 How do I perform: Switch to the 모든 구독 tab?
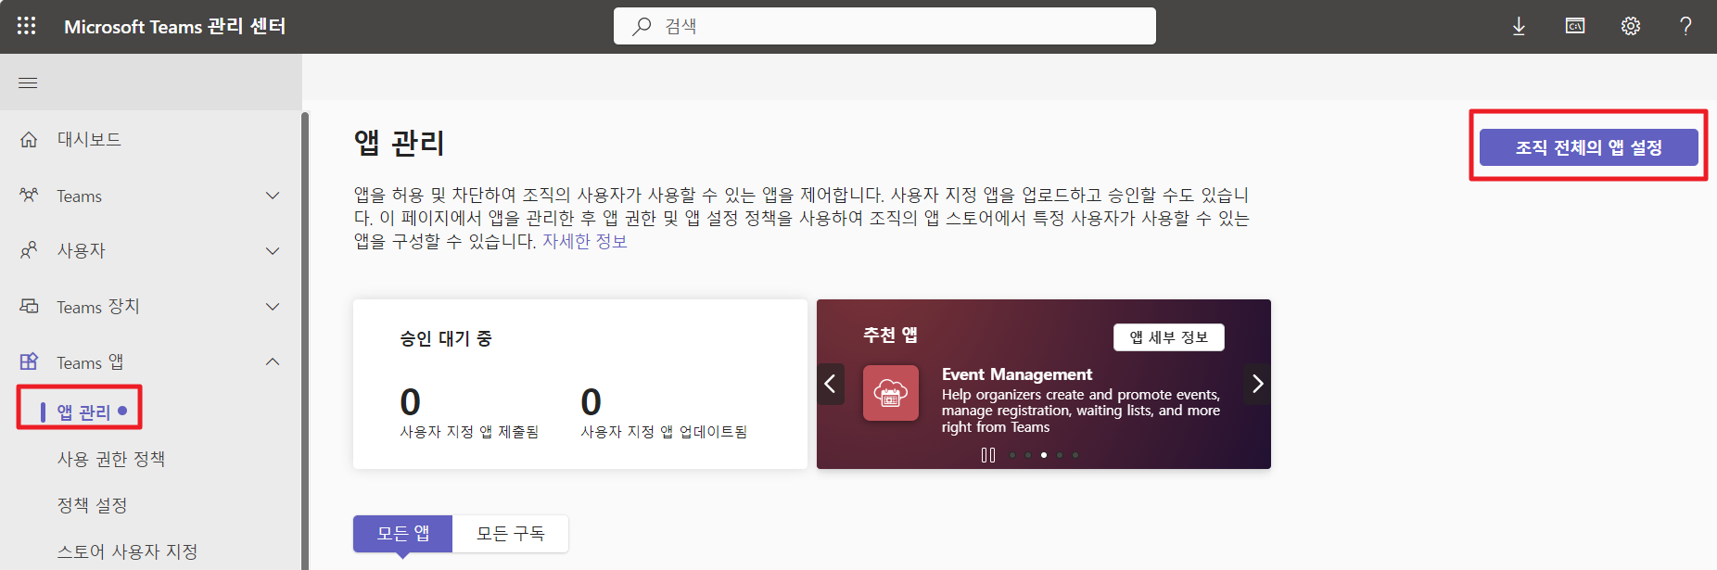[x=510, y=534]
